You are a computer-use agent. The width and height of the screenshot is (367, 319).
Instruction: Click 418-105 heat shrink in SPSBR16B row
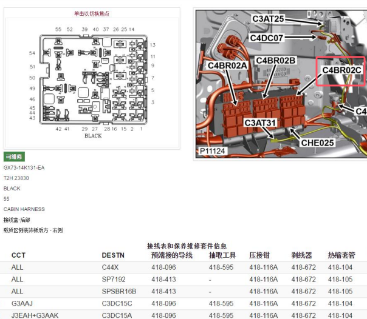point(340,292)
